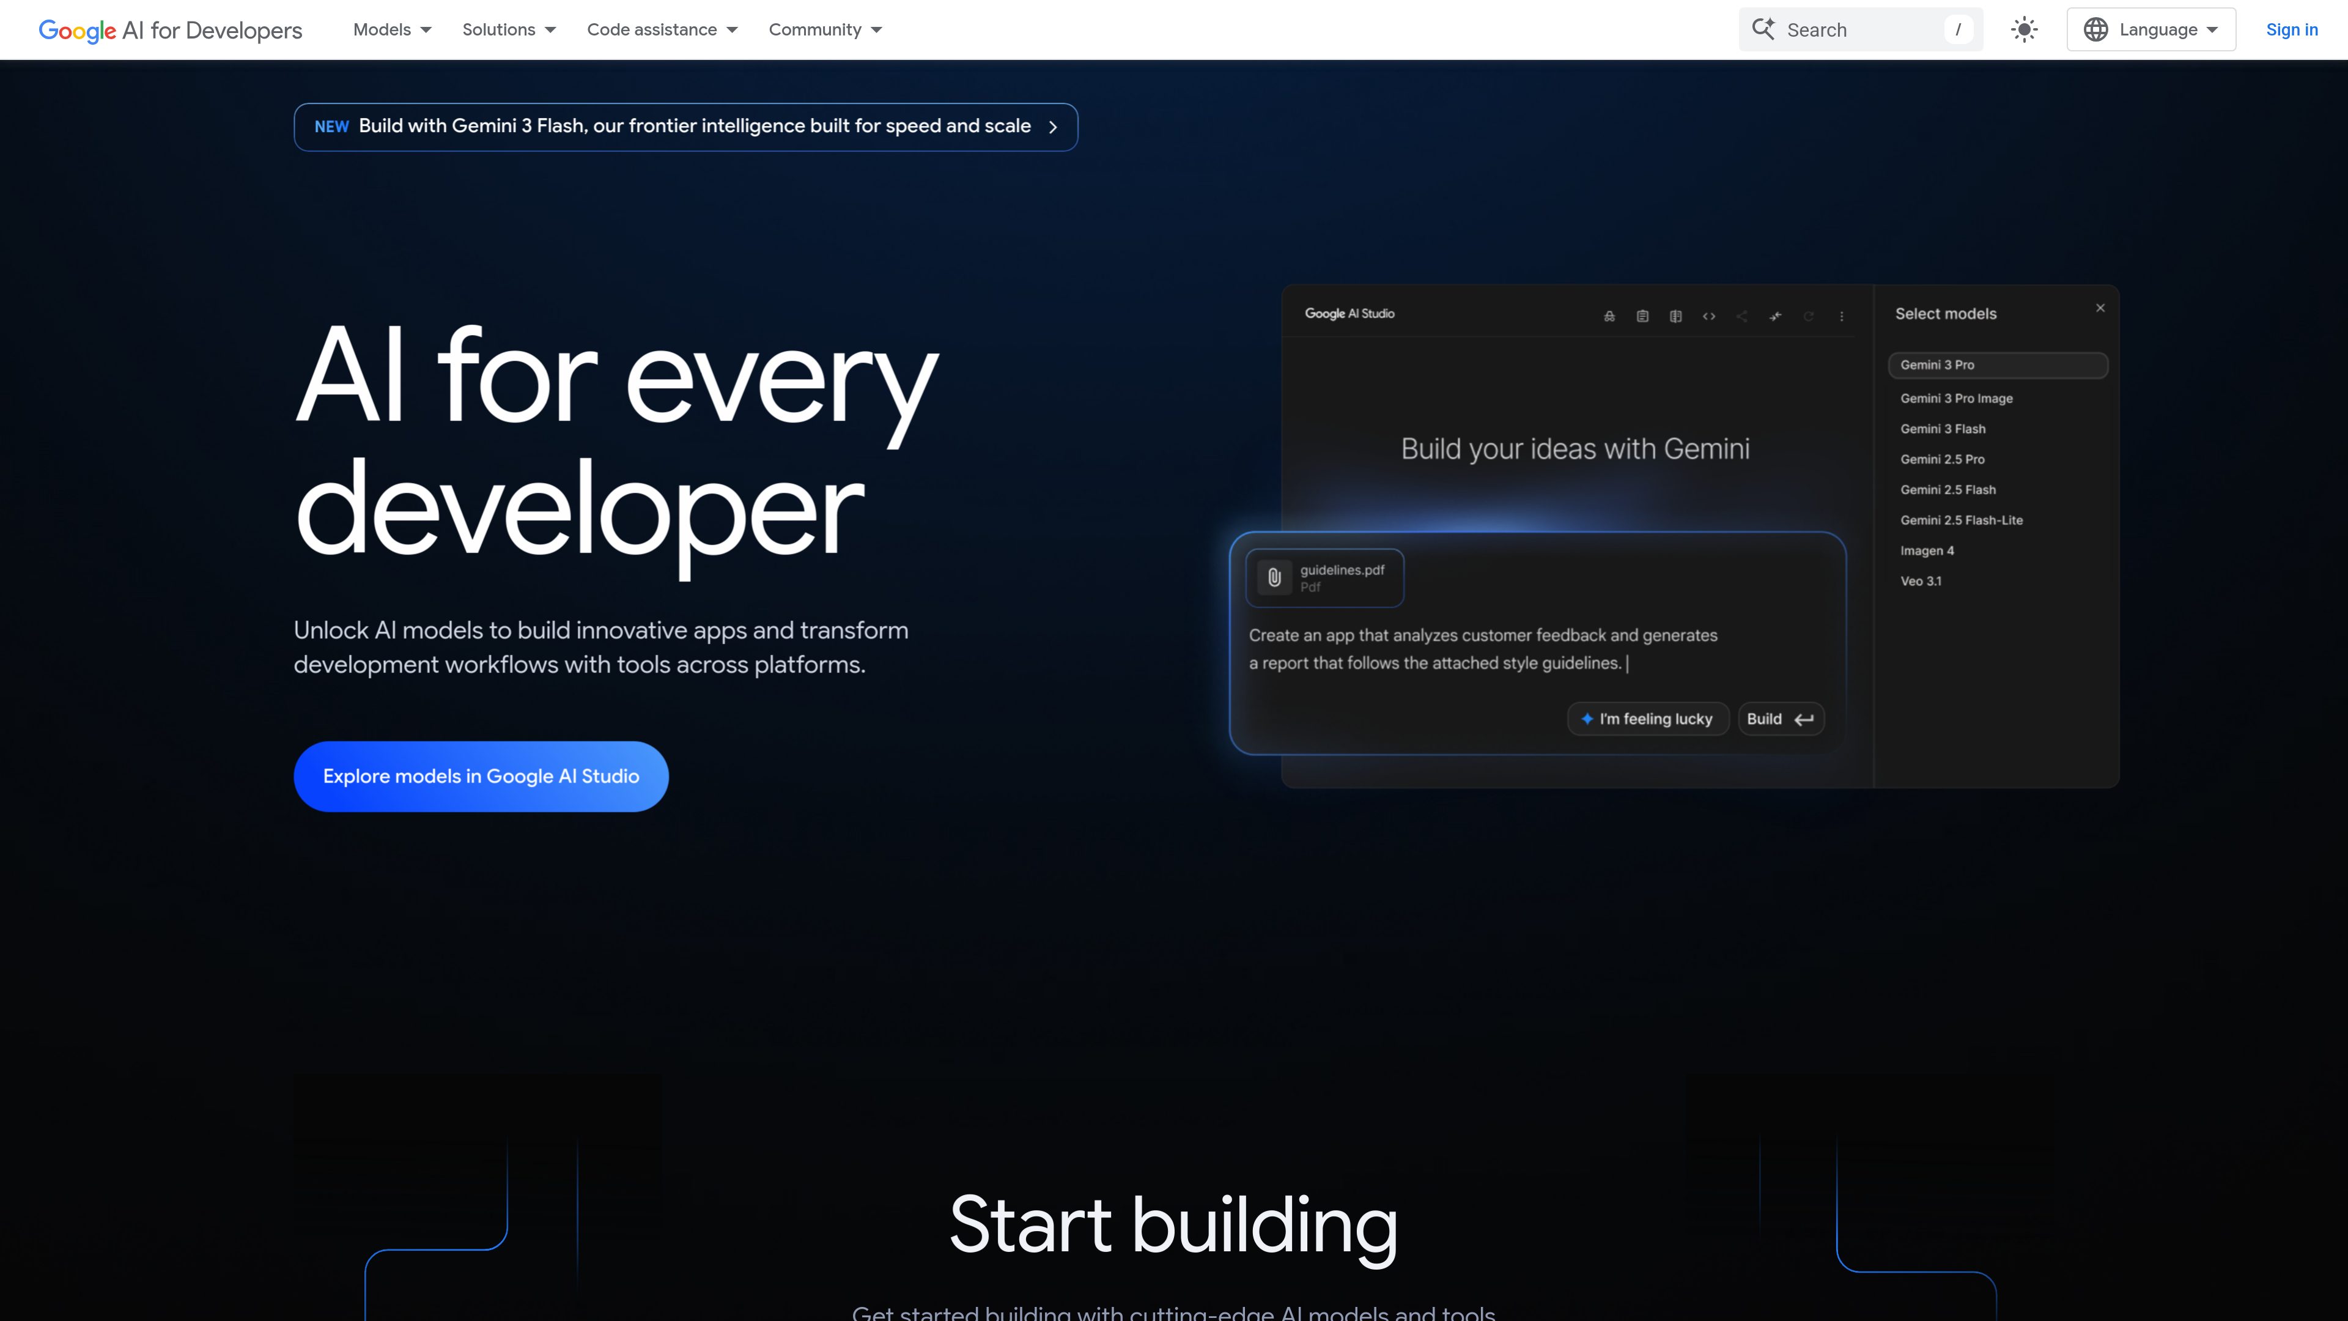Viewport: 2348px width, 1321px height.
Task: Click the enter arrow on Build button
Action: point(1804,719)
